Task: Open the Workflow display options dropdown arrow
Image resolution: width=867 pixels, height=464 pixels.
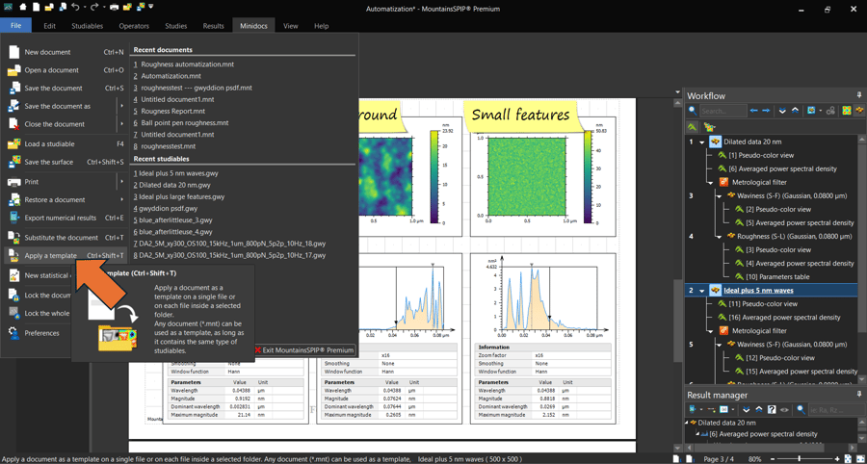Action: pos(821,111)
